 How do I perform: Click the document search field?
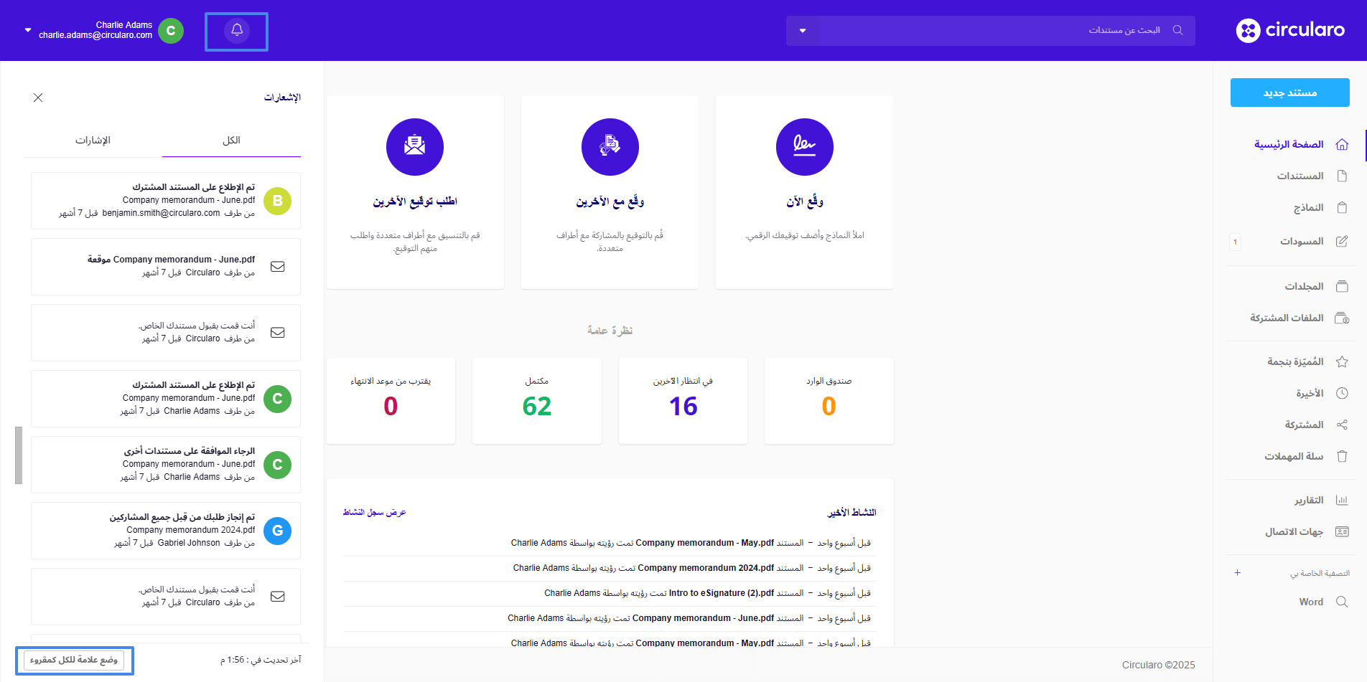point(991,31)
